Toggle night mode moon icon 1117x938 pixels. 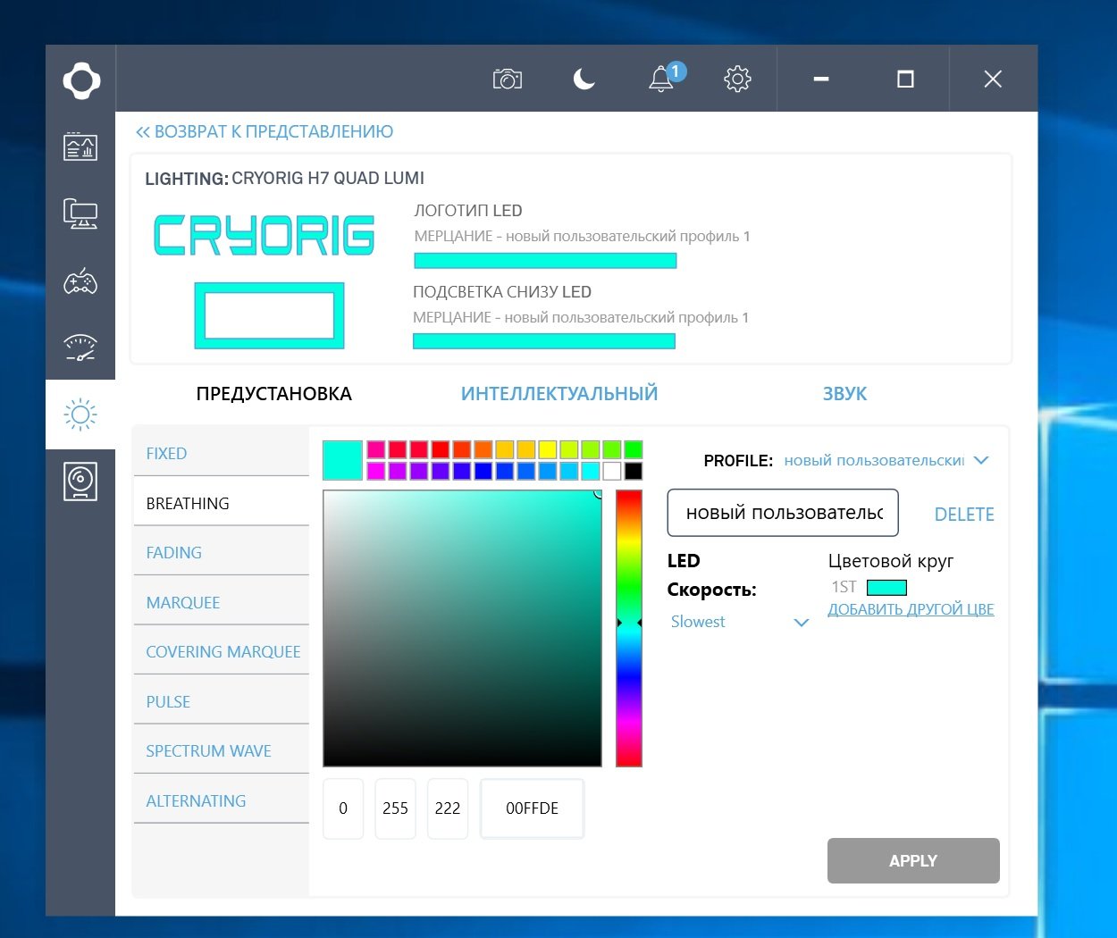(584, 80)
